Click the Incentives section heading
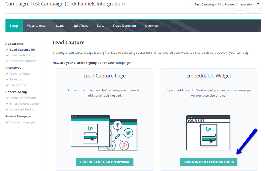 tap(13, 68)
